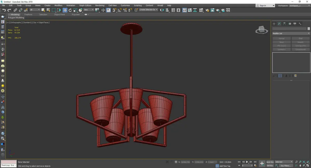Image resolution: width=311 pixels, height=168 pixels.
Task: Click the Set Key button
Action: point(270,166)
